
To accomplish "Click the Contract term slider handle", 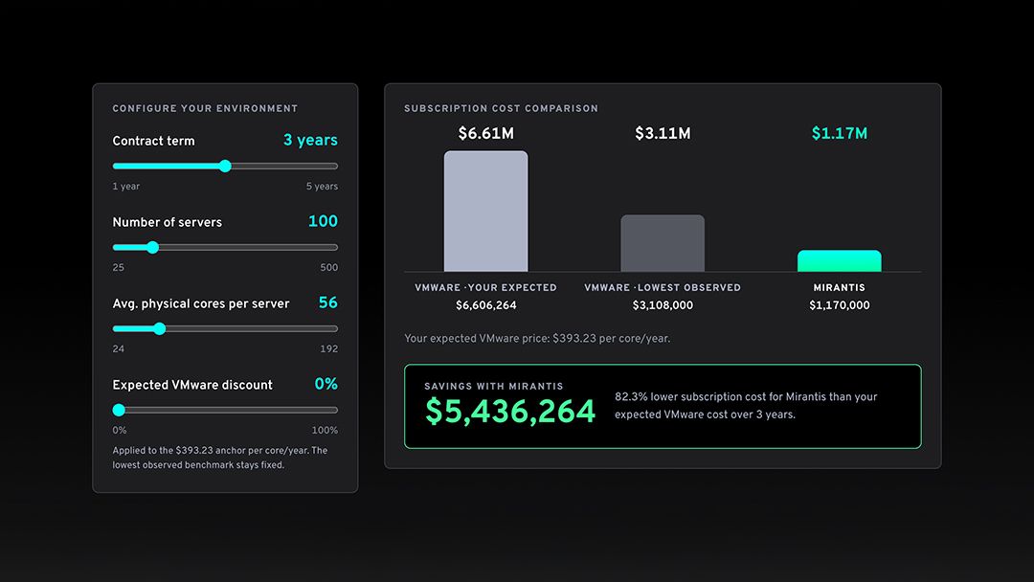I will coord(225,167).
